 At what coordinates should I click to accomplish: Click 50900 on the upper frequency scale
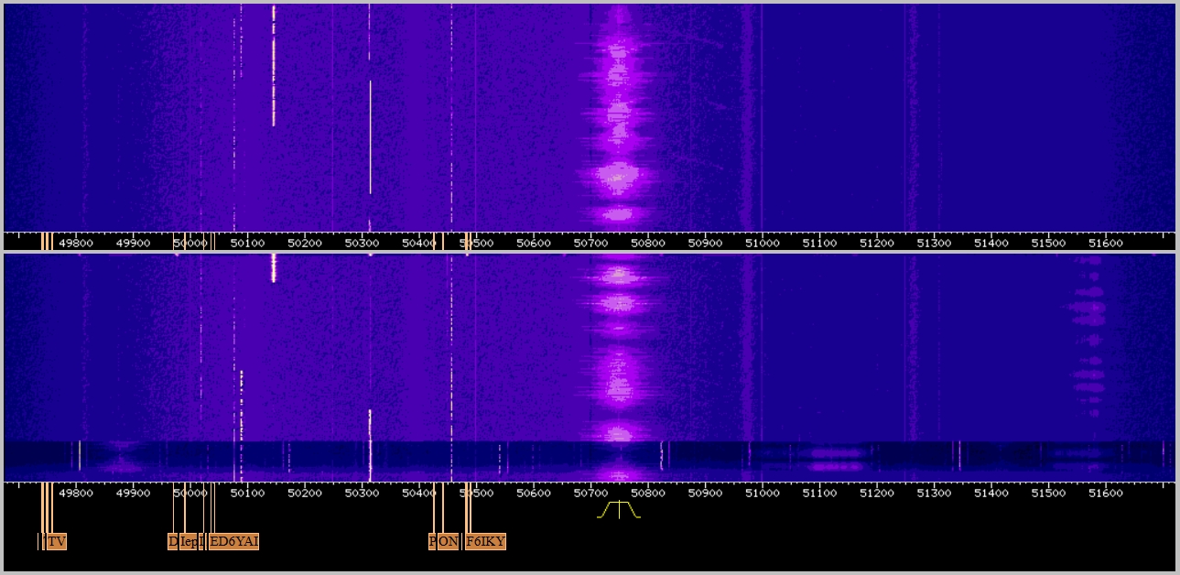tap(706, 243)
